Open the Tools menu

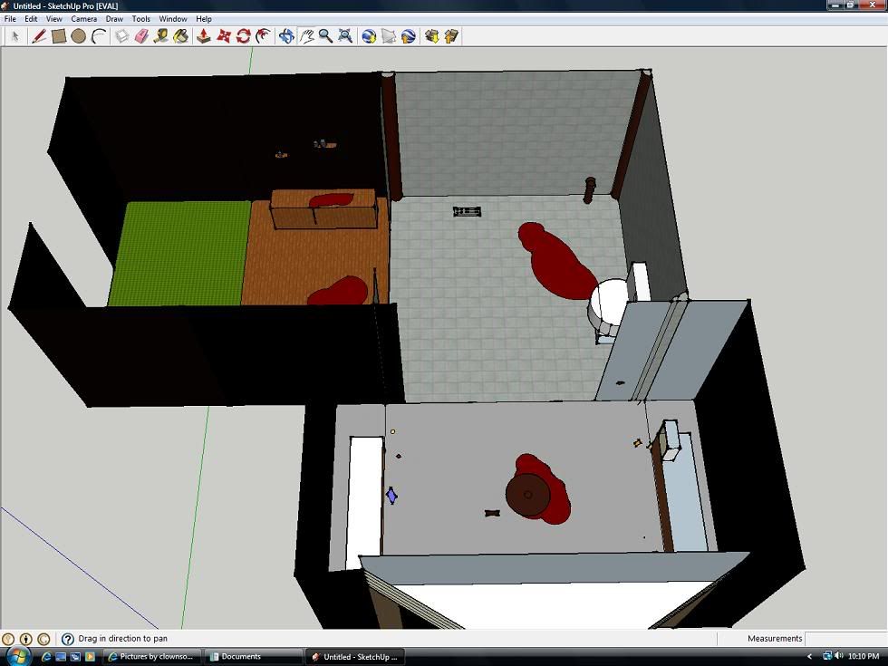(141, 19)
